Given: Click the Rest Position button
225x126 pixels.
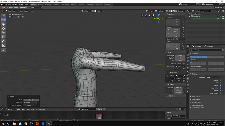Looking at the screenshot, I should pyautogui.click(x=216, y=57).
